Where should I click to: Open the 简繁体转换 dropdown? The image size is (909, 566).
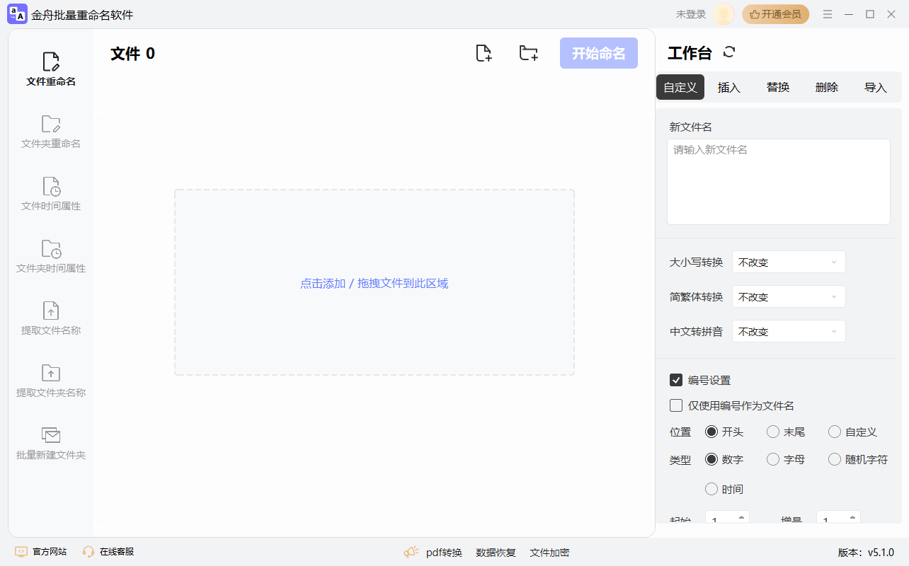(x=789, y=296)
